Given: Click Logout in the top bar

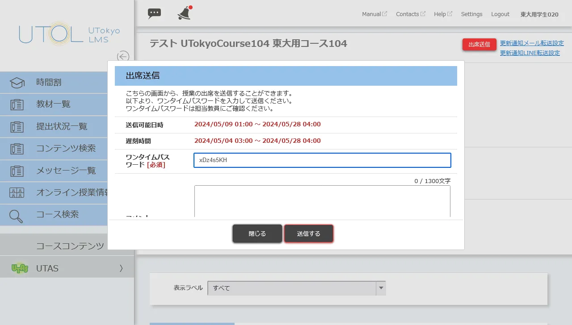Looking at the screenshot, I should pos(500,14).
